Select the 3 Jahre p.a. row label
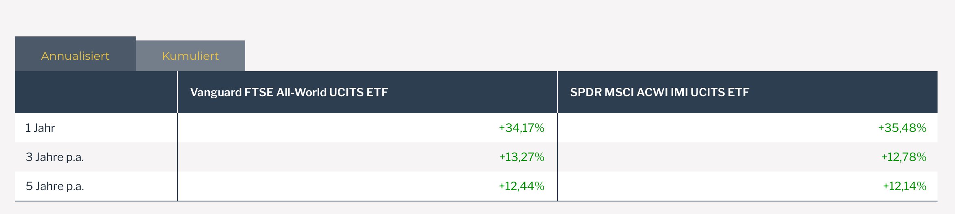This screenshot has height=214, width=955. tap(54, 157)
